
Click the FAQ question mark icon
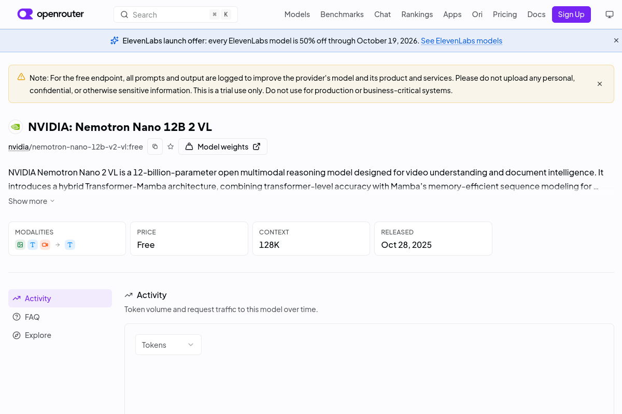17,317
